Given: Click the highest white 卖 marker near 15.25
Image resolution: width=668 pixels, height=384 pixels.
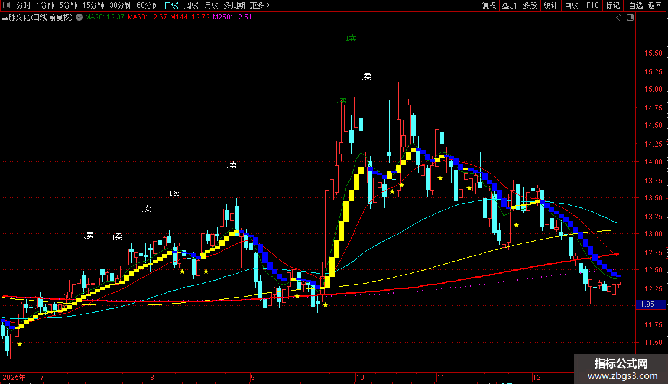Looking at the screenshot, I should (366, 77).
